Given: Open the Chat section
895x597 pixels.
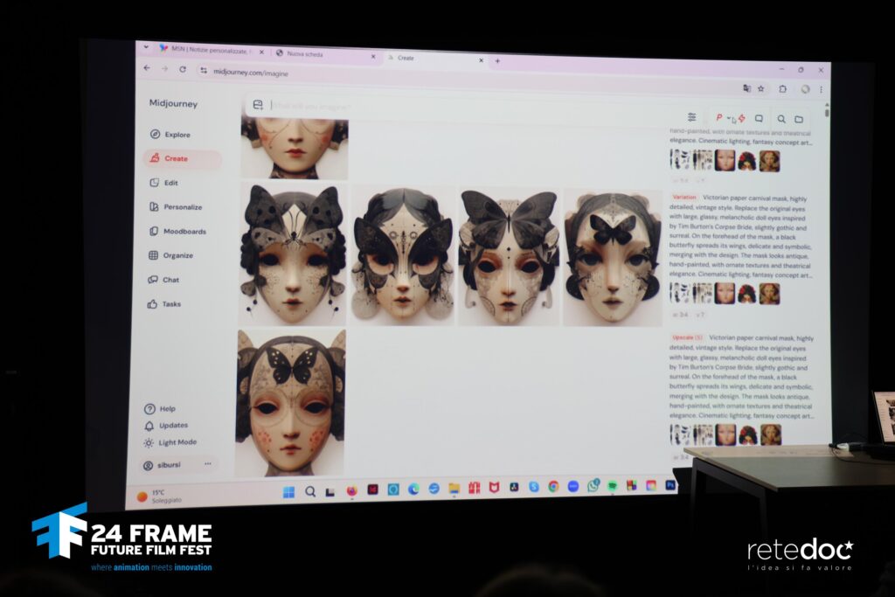Looking at the screenshot, I should [x=170, y=280].
